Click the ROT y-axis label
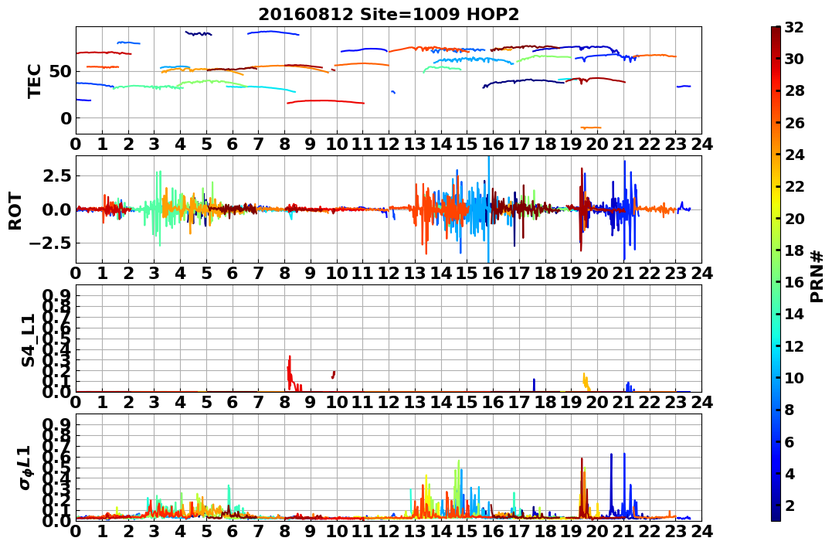This screenshot has height=548, width=832. point(15,211)
